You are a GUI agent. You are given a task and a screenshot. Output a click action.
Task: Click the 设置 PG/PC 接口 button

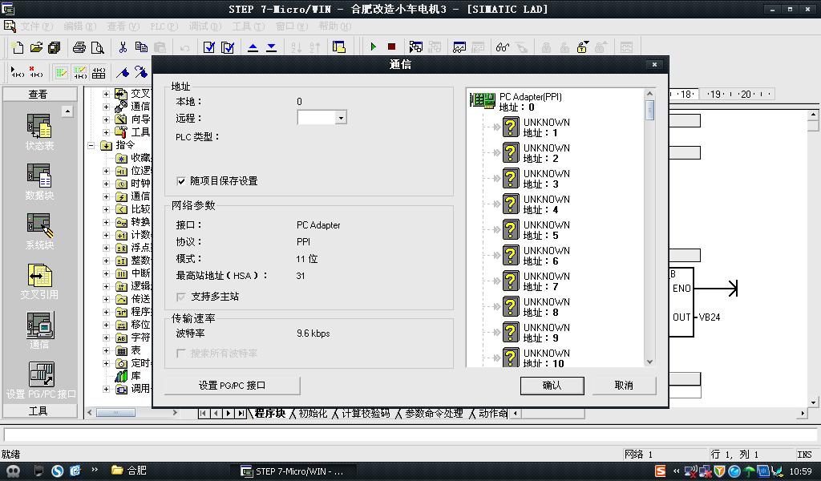[x=232, y=386]
